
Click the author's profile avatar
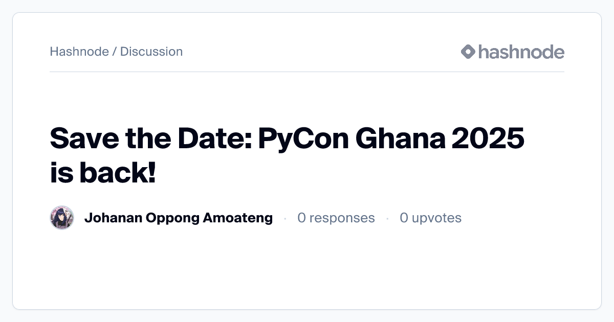(62, 218)
